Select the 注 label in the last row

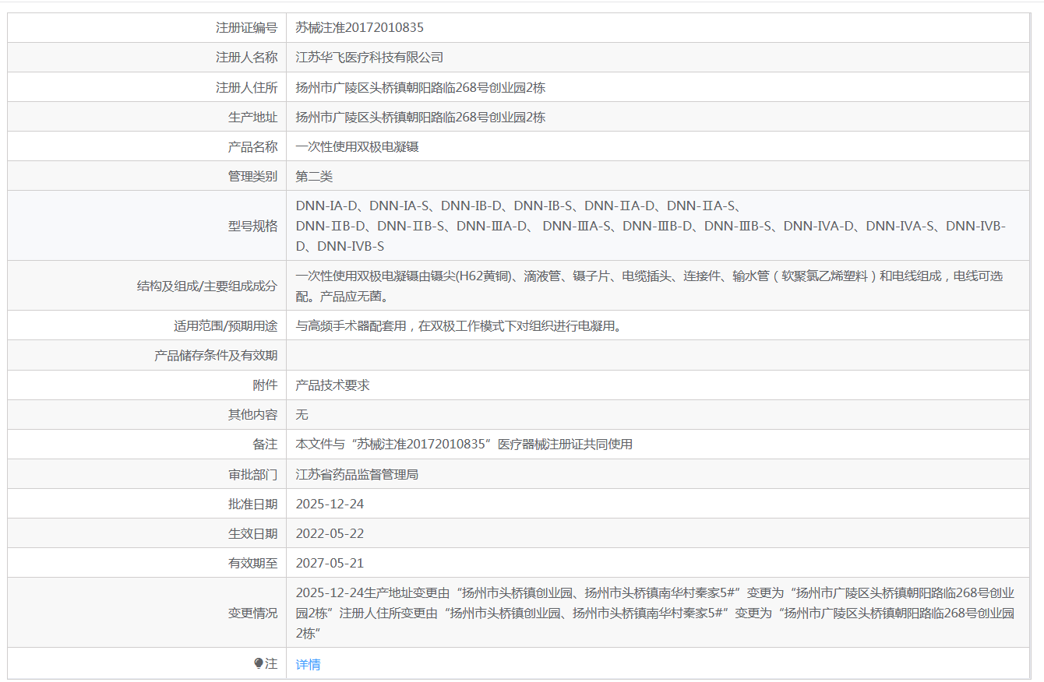coord(271,664)
